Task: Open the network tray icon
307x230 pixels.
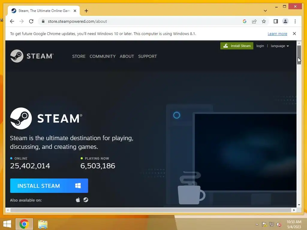Action: (x=272, y=224)
